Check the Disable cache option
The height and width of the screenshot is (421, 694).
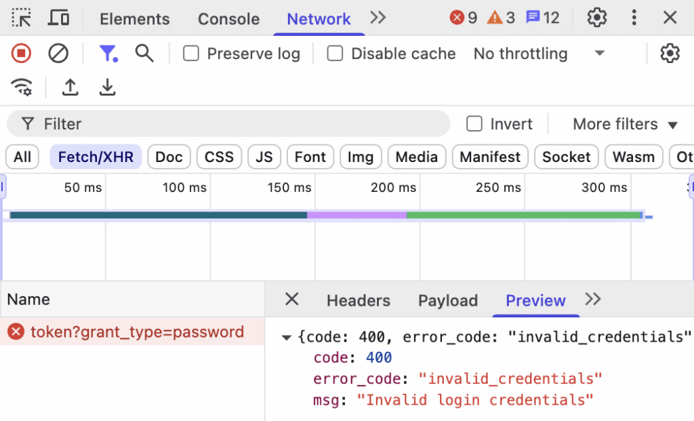[x=335, y=54]
